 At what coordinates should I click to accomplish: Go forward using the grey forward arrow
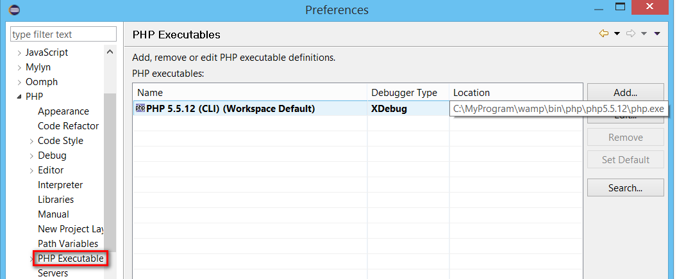coord(631,34)
